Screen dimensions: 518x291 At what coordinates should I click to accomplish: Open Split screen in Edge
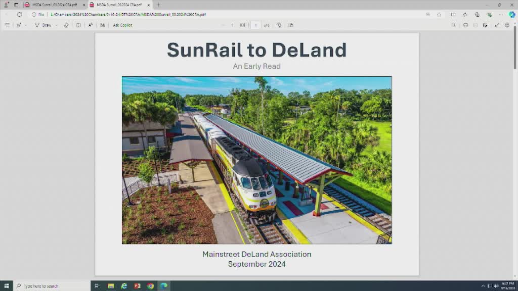point(453,15)
